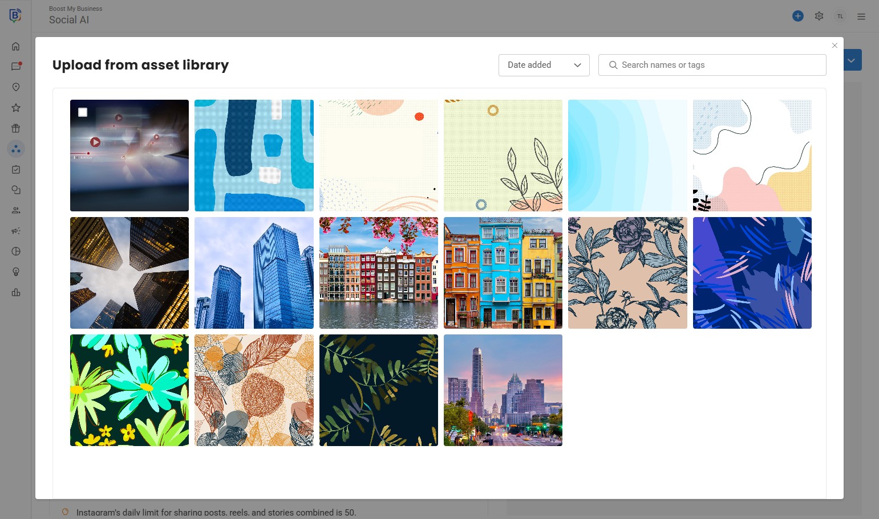
Task: Open the inbox messages icon with red dot
Action: coord(16,67)
